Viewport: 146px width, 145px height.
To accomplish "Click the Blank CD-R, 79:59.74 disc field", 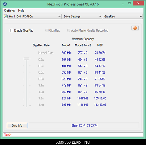I will point(84,125).
